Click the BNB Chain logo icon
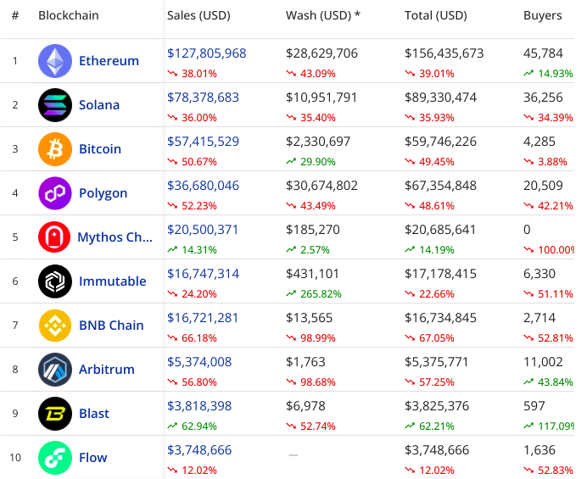 tap(55, 326)
